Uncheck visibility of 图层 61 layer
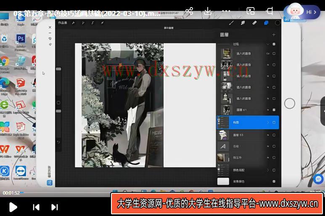This screenshot has width=325, height=216. (x=274, y=110)
